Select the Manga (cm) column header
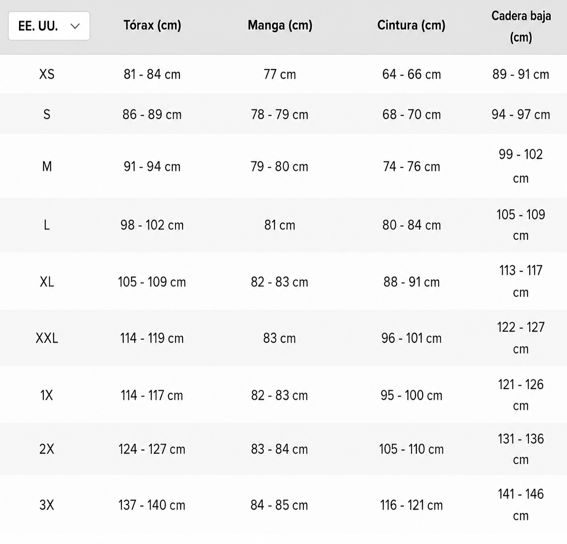The image size is (567, 544). coord(280,25)
